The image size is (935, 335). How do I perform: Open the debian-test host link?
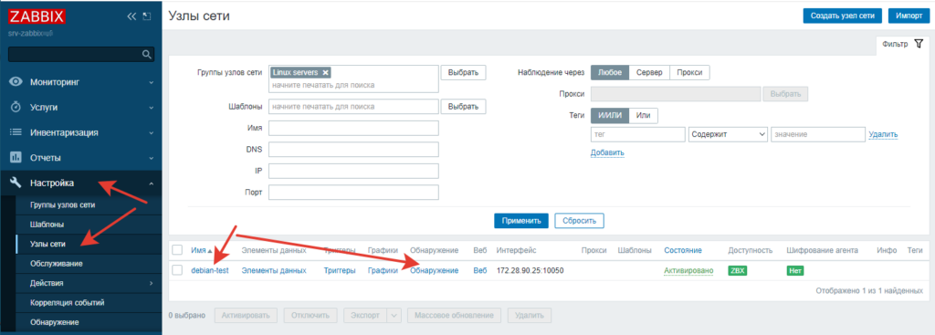(x=209, y=270)
